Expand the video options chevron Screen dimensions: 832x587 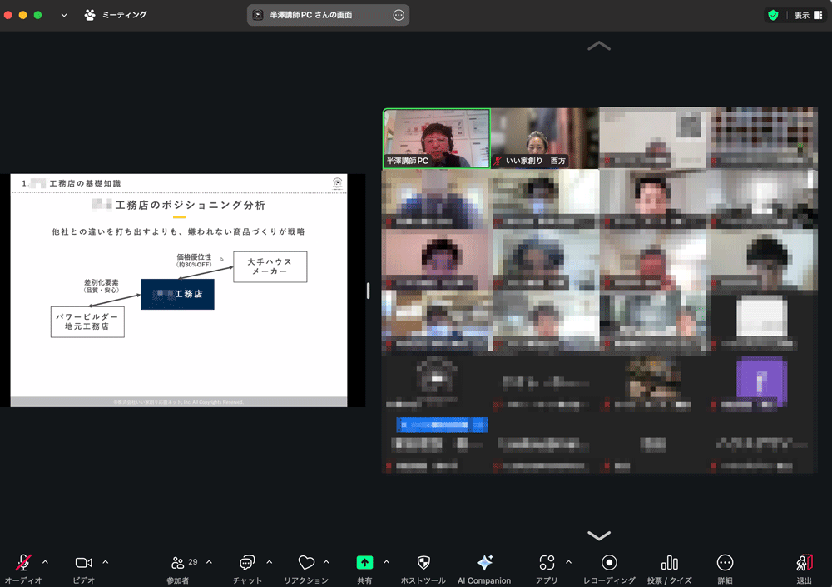point(105,562)
